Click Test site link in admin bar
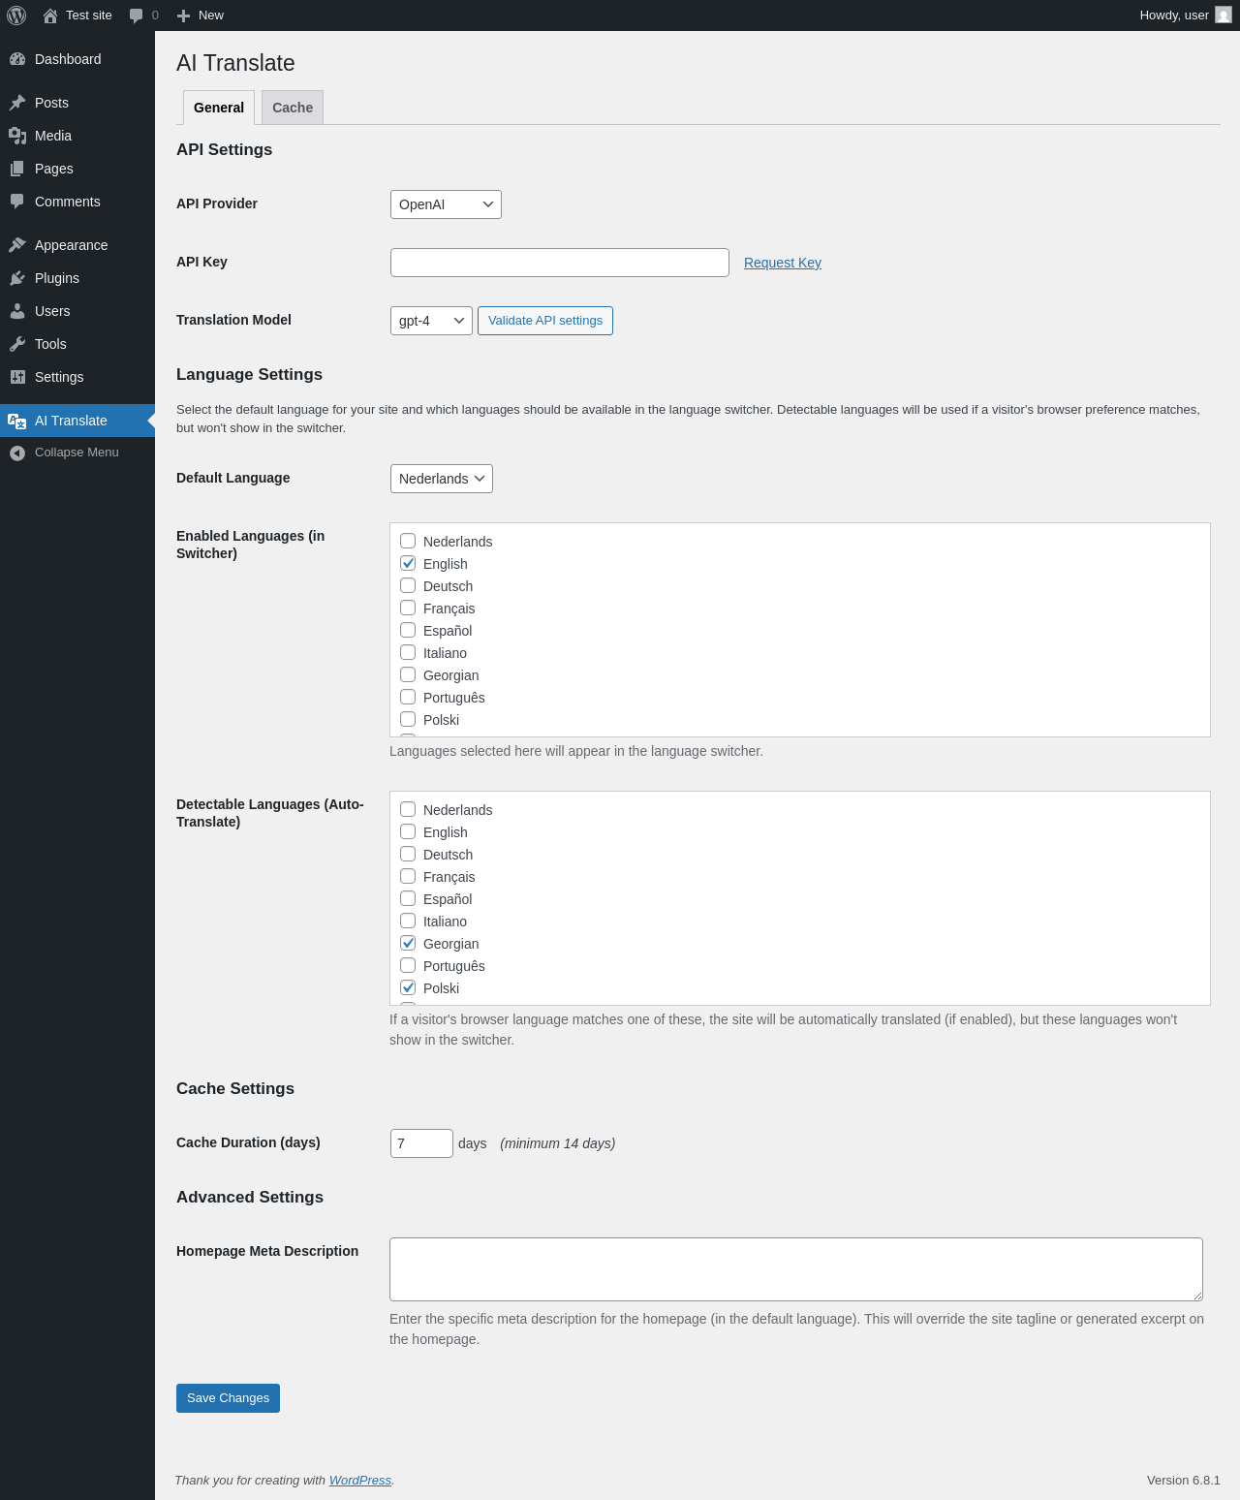This screenshot has height=1500, width=1240. (77, 16)
